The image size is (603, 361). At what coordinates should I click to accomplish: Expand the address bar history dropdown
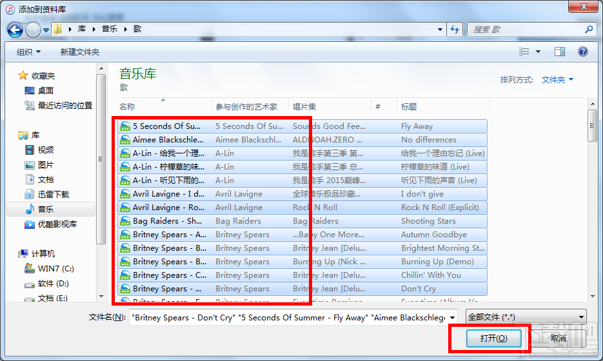click(440, 29)
